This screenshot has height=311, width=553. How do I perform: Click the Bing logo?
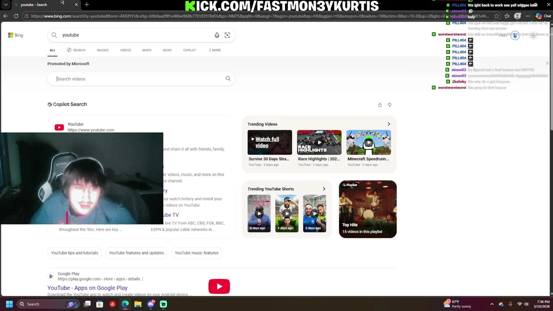16,35
